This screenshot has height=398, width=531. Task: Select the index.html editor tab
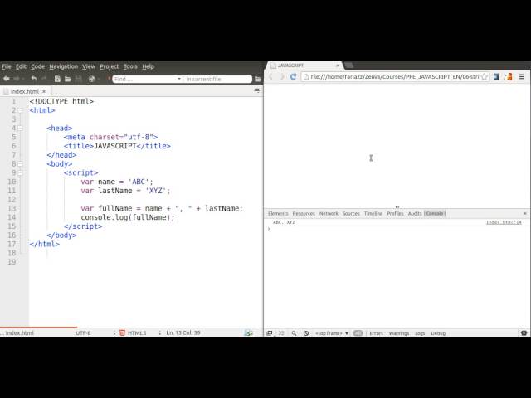pyautogui.click(x=24, y=91)
